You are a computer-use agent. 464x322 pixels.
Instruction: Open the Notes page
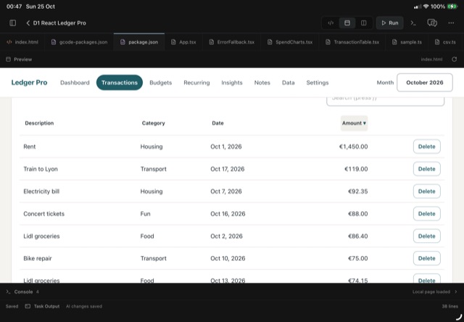pos(262,83)
